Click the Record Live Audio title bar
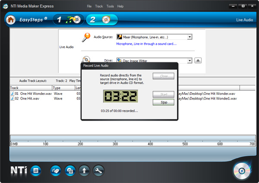Viewport: 259px width, 183px height. pyautogui.click(x=129, y=66)
